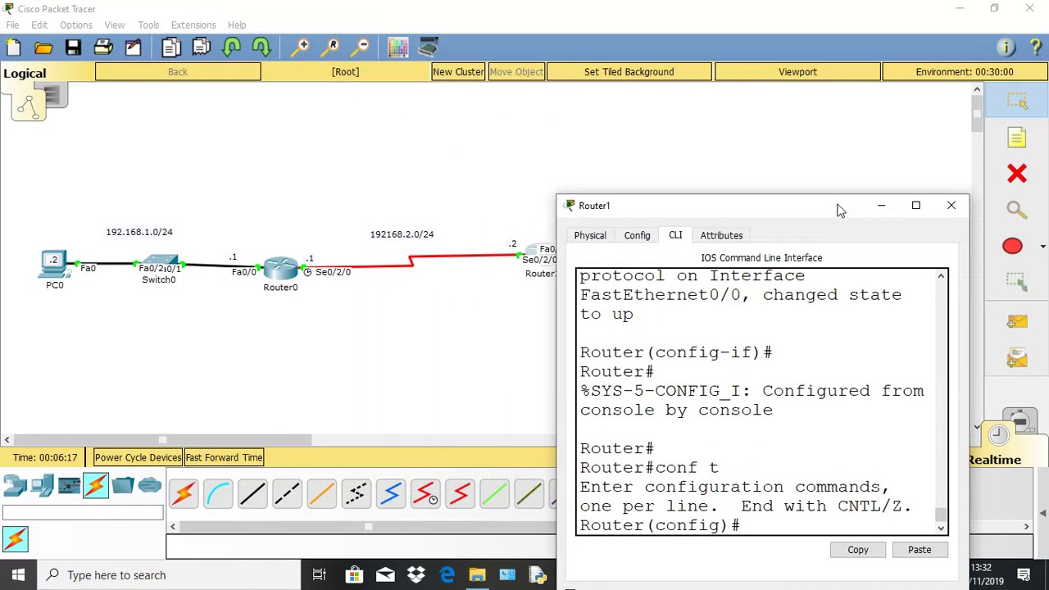Print using the printer icon
The image size is (1049, 590).
[x=103, y=48]
